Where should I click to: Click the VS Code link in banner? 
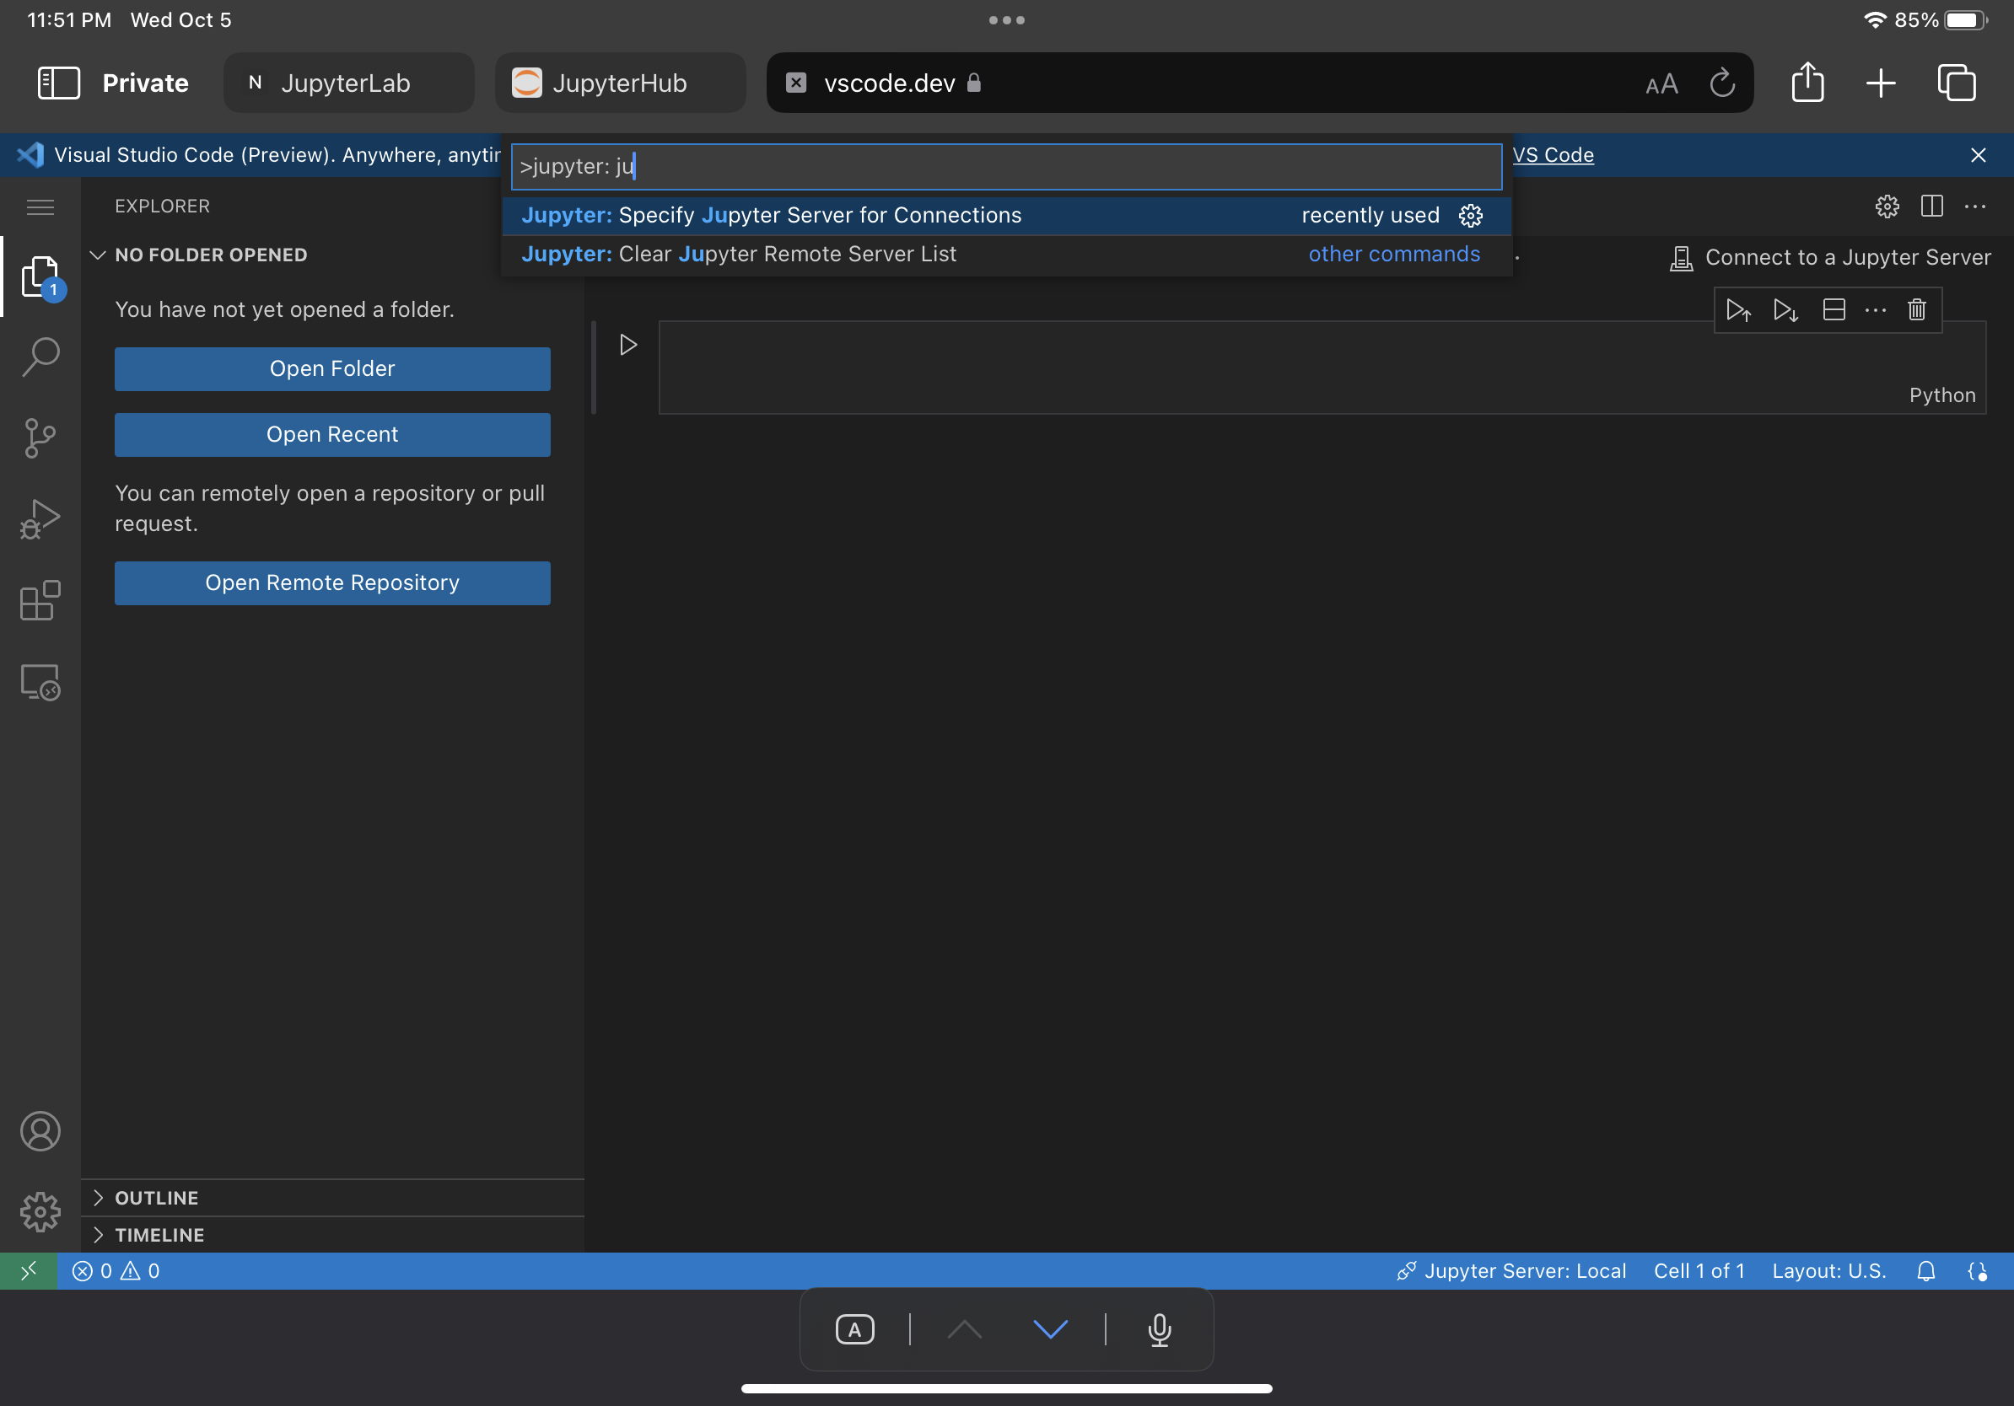click(x=1553, y=155)
